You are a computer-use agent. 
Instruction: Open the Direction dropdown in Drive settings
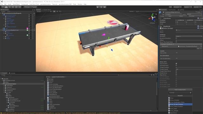pyautogui.click(x=189, y=36)
